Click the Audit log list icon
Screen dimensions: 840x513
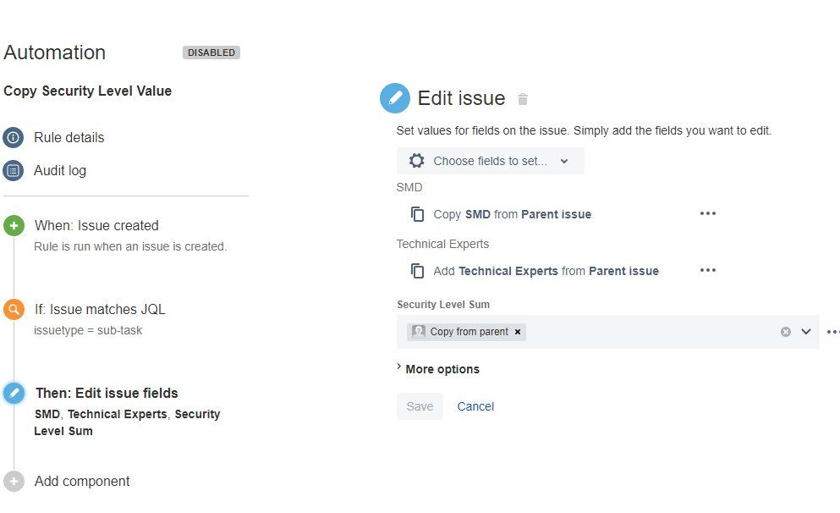point(13,170)
